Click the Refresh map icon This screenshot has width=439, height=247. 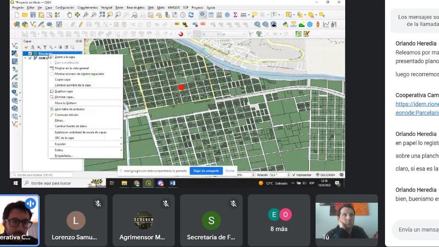[x=191, y=15]
